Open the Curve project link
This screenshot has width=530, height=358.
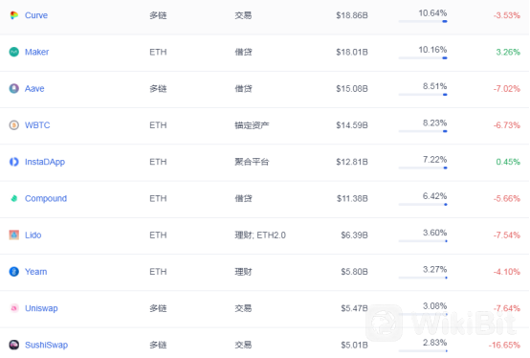(36, 15)
